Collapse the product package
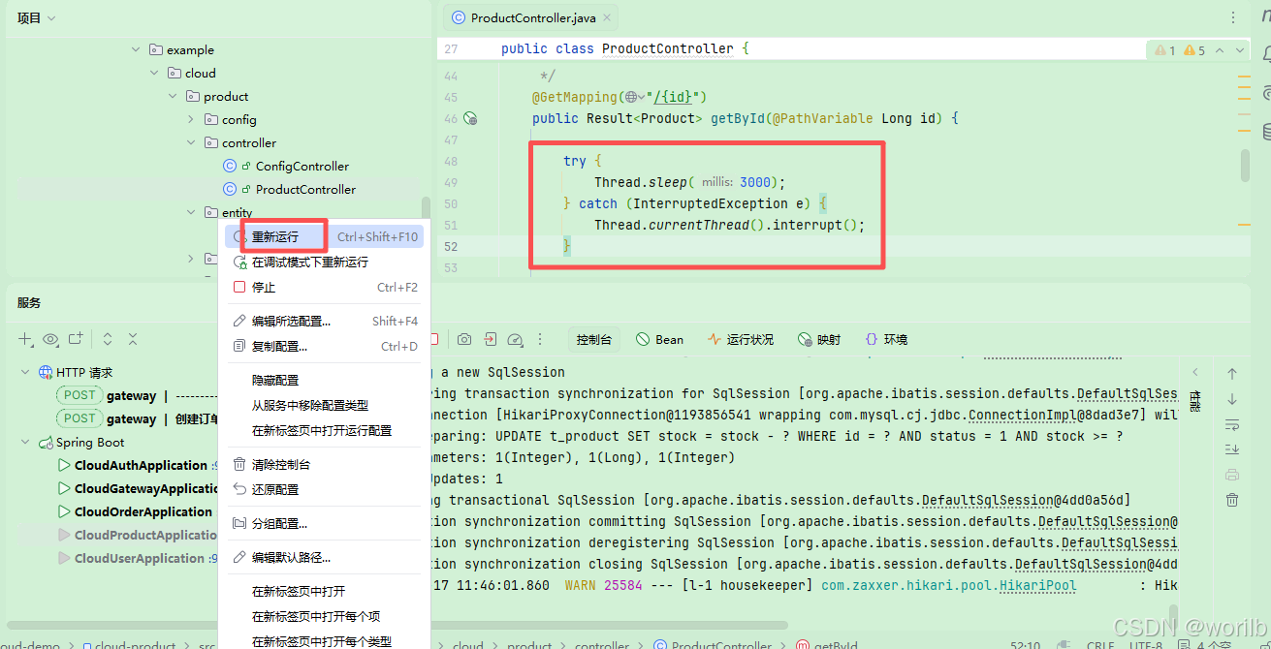The image size is (1271, 649). tap(173, 96)
